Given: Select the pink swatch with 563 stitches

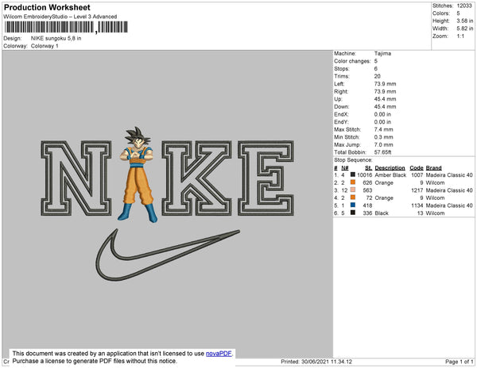Looking at the screenshot, I should click(353, 190).
